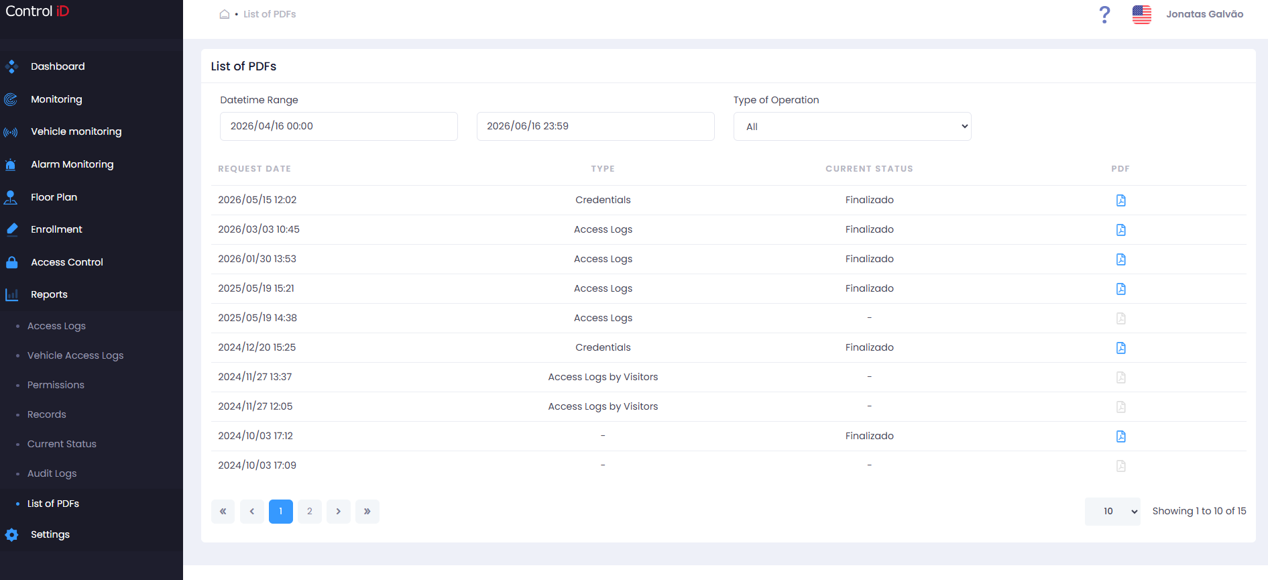The height and width of the screenshot is (580, 1268).
Task: Collapse the Reports menu section
Action: (x=49, y=294)
